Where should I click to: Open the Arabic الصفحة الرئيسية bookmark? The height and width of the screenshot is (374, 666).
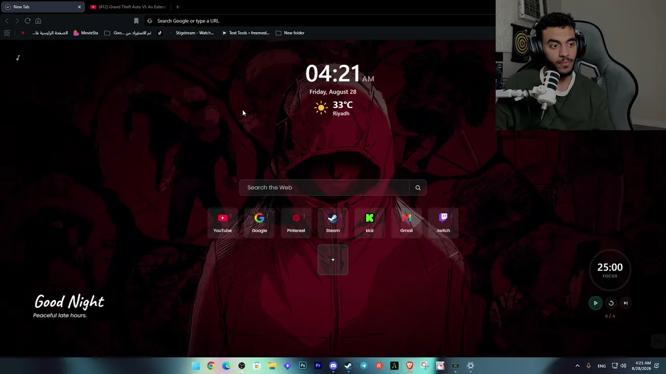[50, 33]
